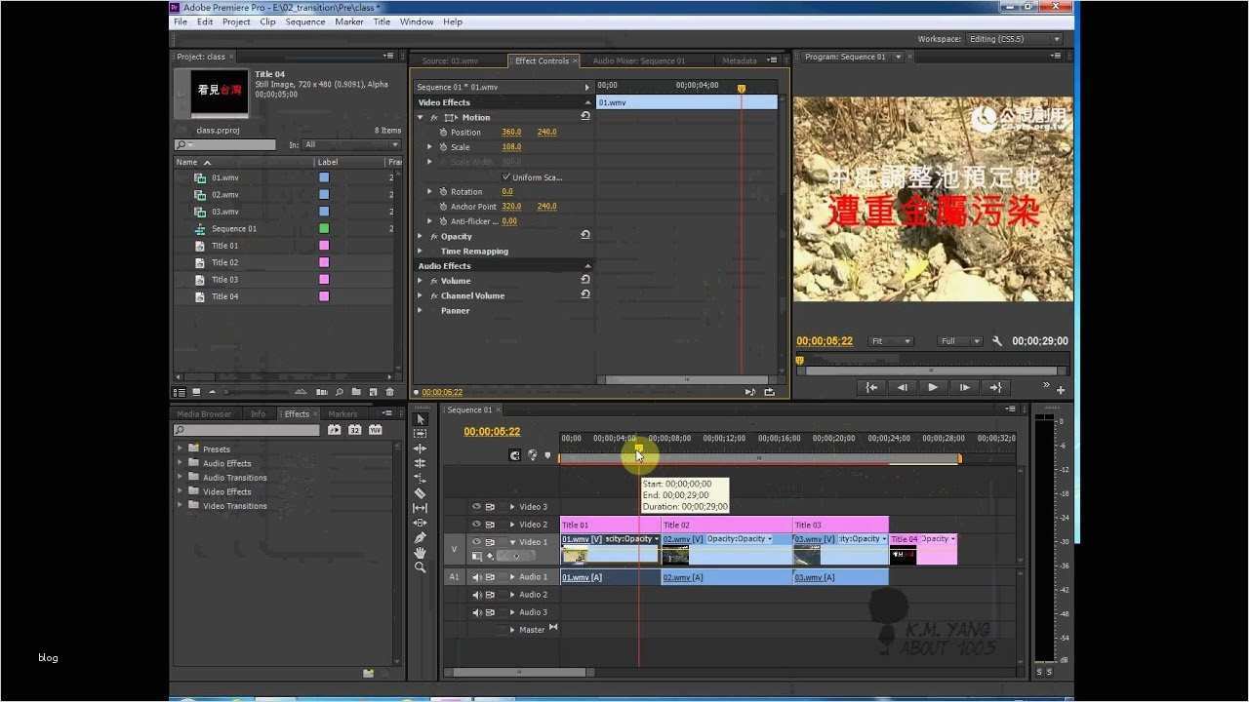The height and width of the screenshot is (702, 1249).
Task: Mute the Audio 2 track speaker toggle
Action: pos(476,595)
